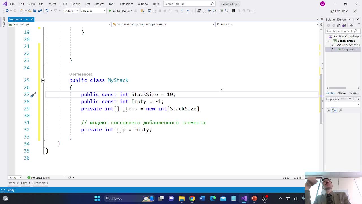
Task: Click the Switch Views icon in Solution Explorer
Action: (x=344, y=25)
